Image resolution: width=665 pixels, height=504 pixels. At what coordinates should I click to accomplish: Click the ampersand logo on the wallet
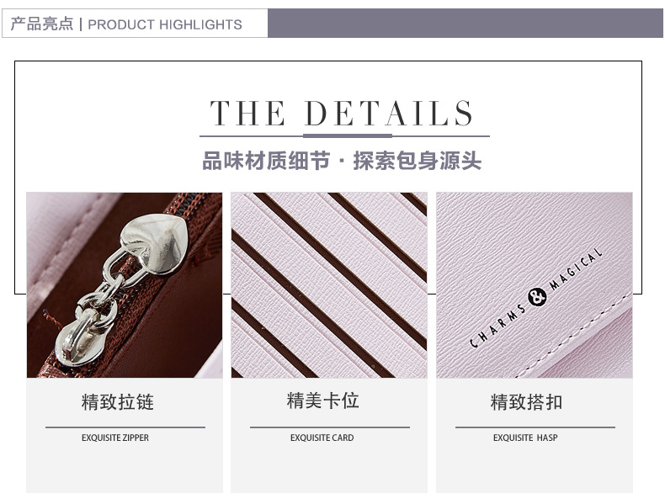537,296
